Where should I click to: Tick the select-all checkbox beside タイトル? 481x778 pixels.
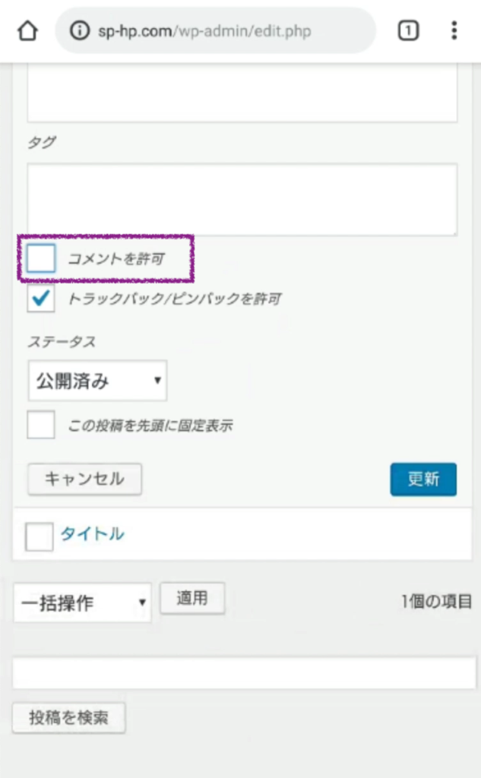[x=40, y=536]
